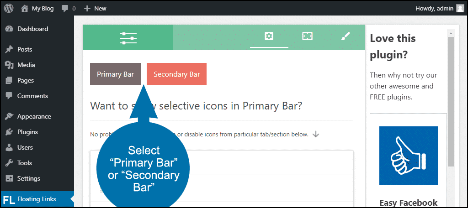Viewport: 468px width, 208px height.
Task: Click the sliders settings icon tab
Action: (x=128, y=37)
